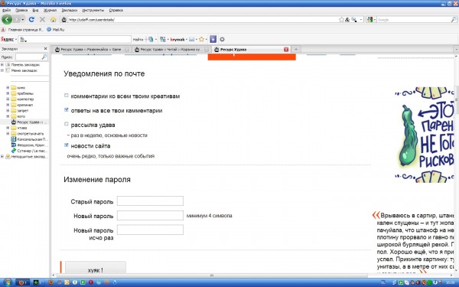Open the 'Справка' menu
This screenshot has width=459, height=287.
coord(116,10)
